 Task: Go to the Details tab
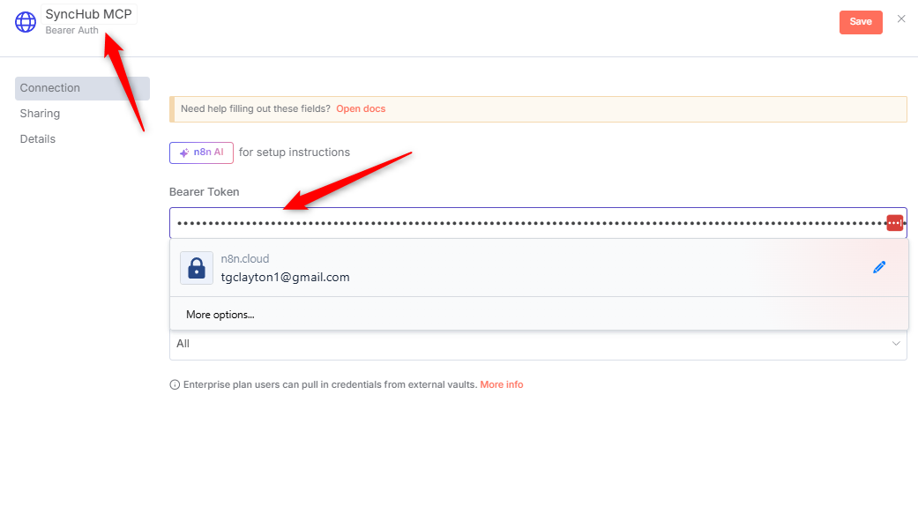click(38, 139)
